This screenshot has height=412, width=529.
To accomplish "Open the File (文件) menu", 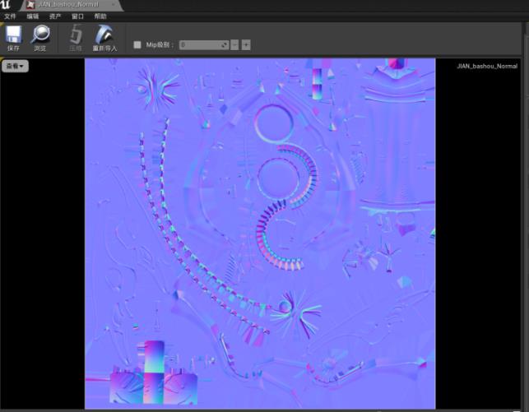I will tap(10, 16).
